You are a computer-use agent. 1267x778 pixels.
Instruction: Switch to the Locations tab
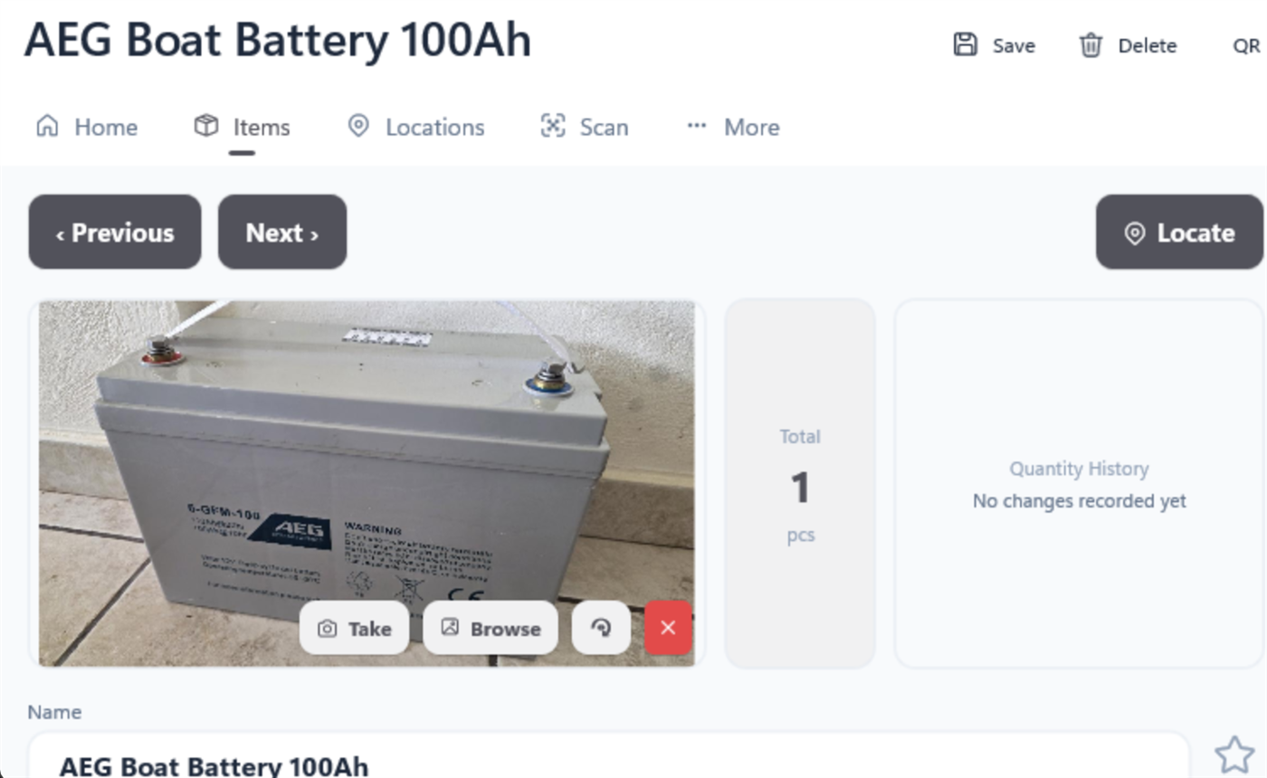pos(416,127)
